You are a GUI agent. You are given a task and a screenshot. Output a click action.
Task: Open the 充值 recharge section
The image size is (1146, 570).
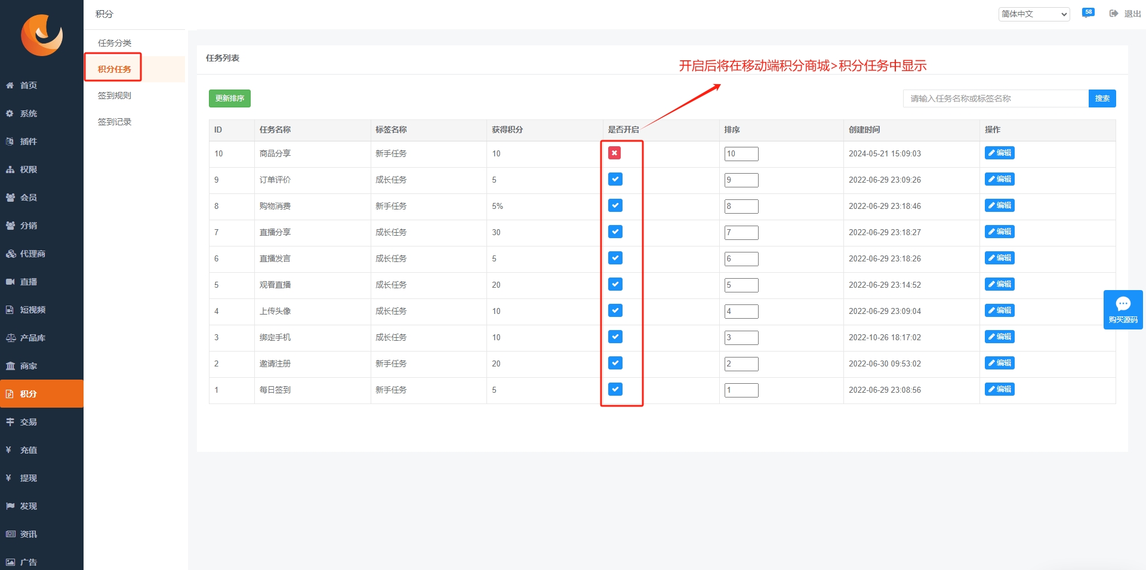coord(42,450)
